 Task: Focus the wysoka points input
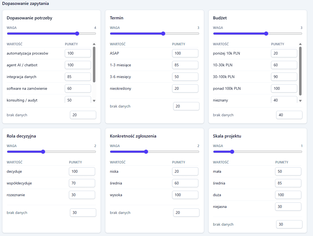pos(185,195)
